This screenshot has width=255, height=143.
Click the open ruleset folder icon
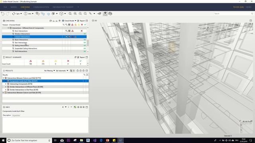tap(51, 21)
